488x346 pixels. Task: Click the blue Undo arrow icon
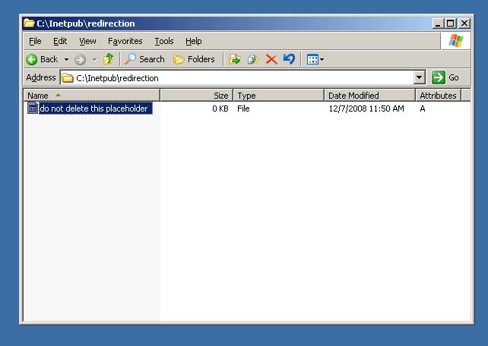point(289,59)
